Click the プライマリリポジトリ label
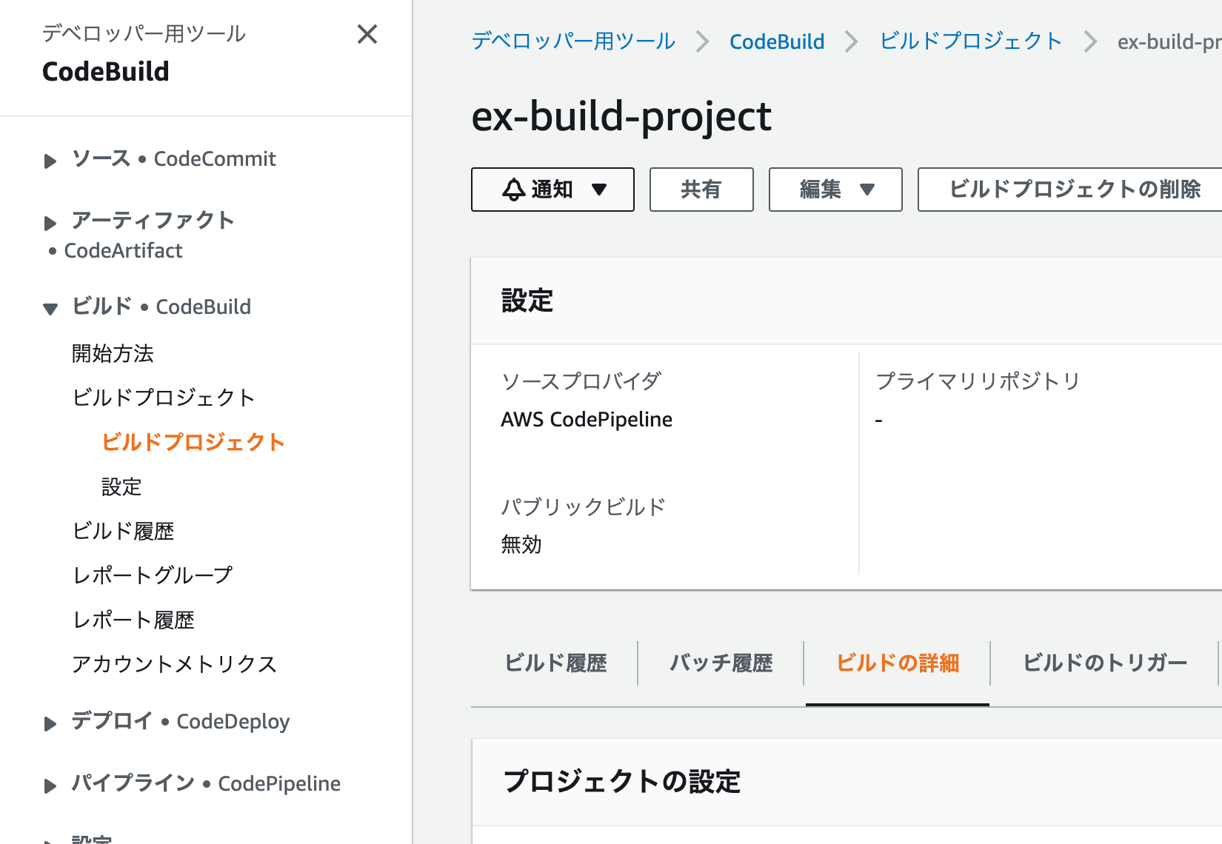1222x844 pixels. [x=978, y=381]
